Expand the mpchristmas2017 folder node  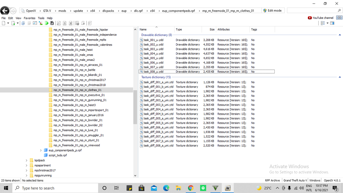point(26,170)
